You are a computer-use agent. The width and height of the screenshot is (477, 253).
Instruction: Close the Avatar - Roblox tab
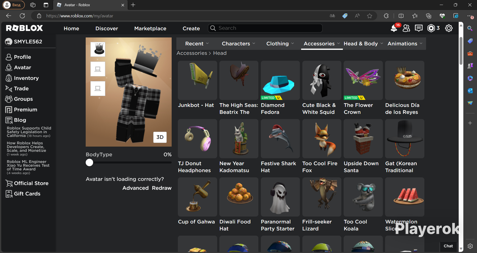(123, 5)
